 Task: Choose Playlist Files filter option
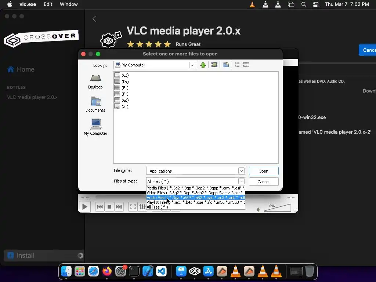click(195, 202)
